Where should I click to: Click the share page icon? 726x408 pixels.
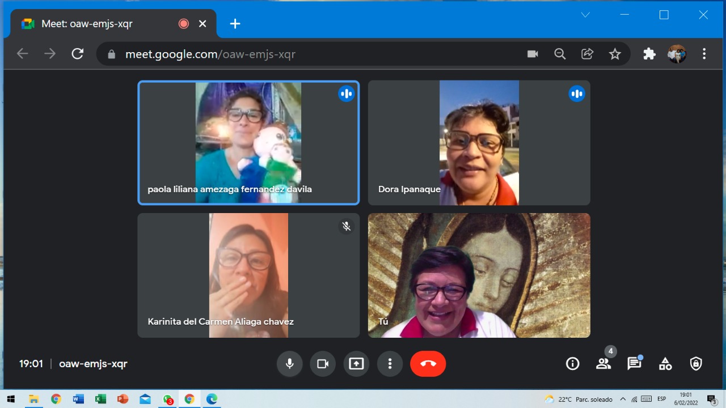588,54
